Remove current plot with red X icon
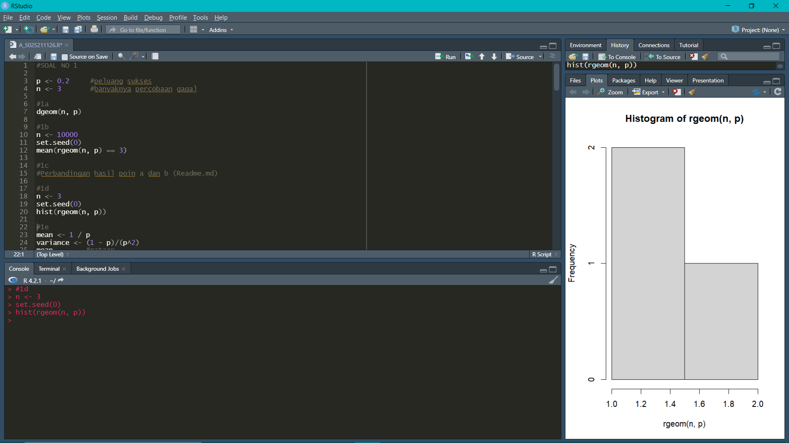 (x=677, y=92)
